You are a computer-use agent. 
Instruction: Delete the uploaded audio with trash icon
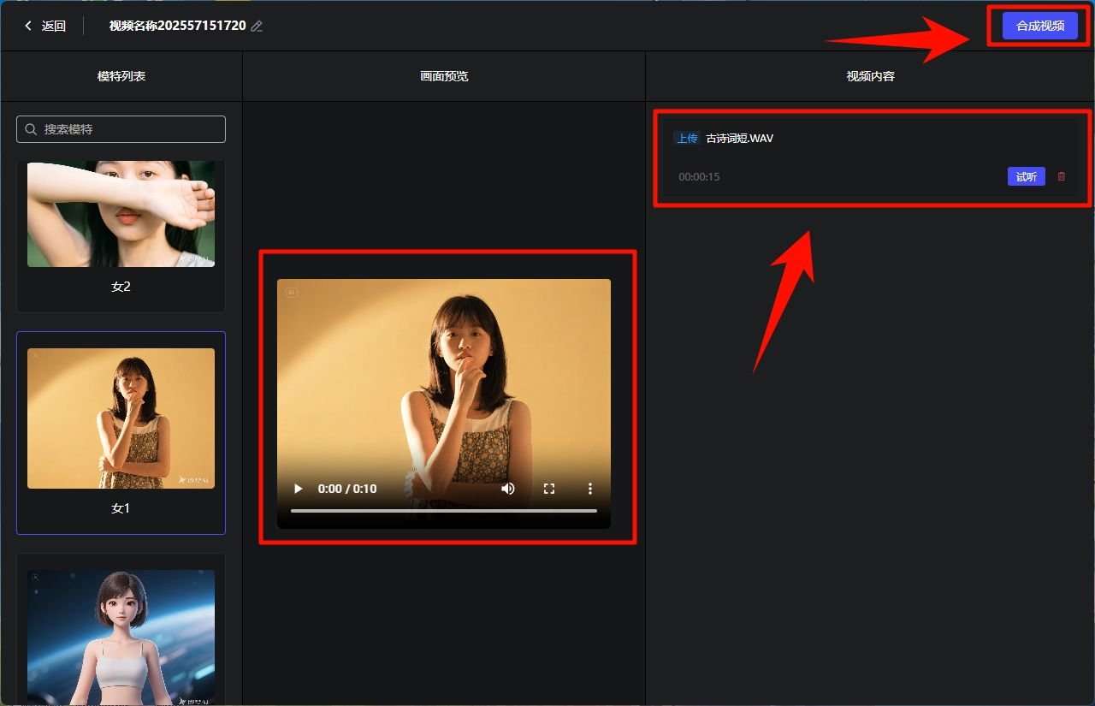click(1062, 176)
